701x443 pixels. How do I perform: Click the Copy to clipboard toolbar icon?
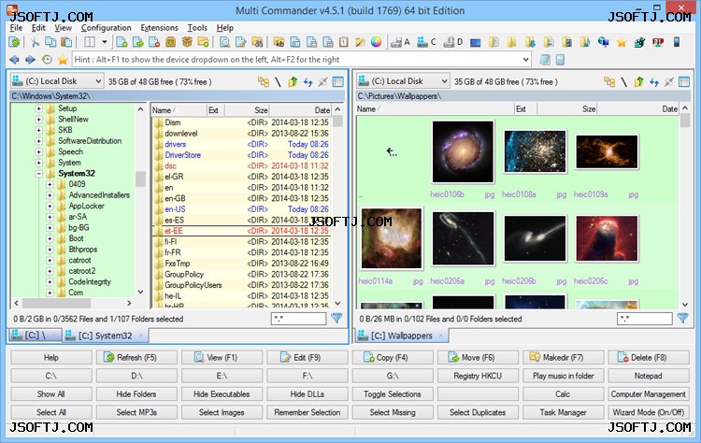click(50, 42)
